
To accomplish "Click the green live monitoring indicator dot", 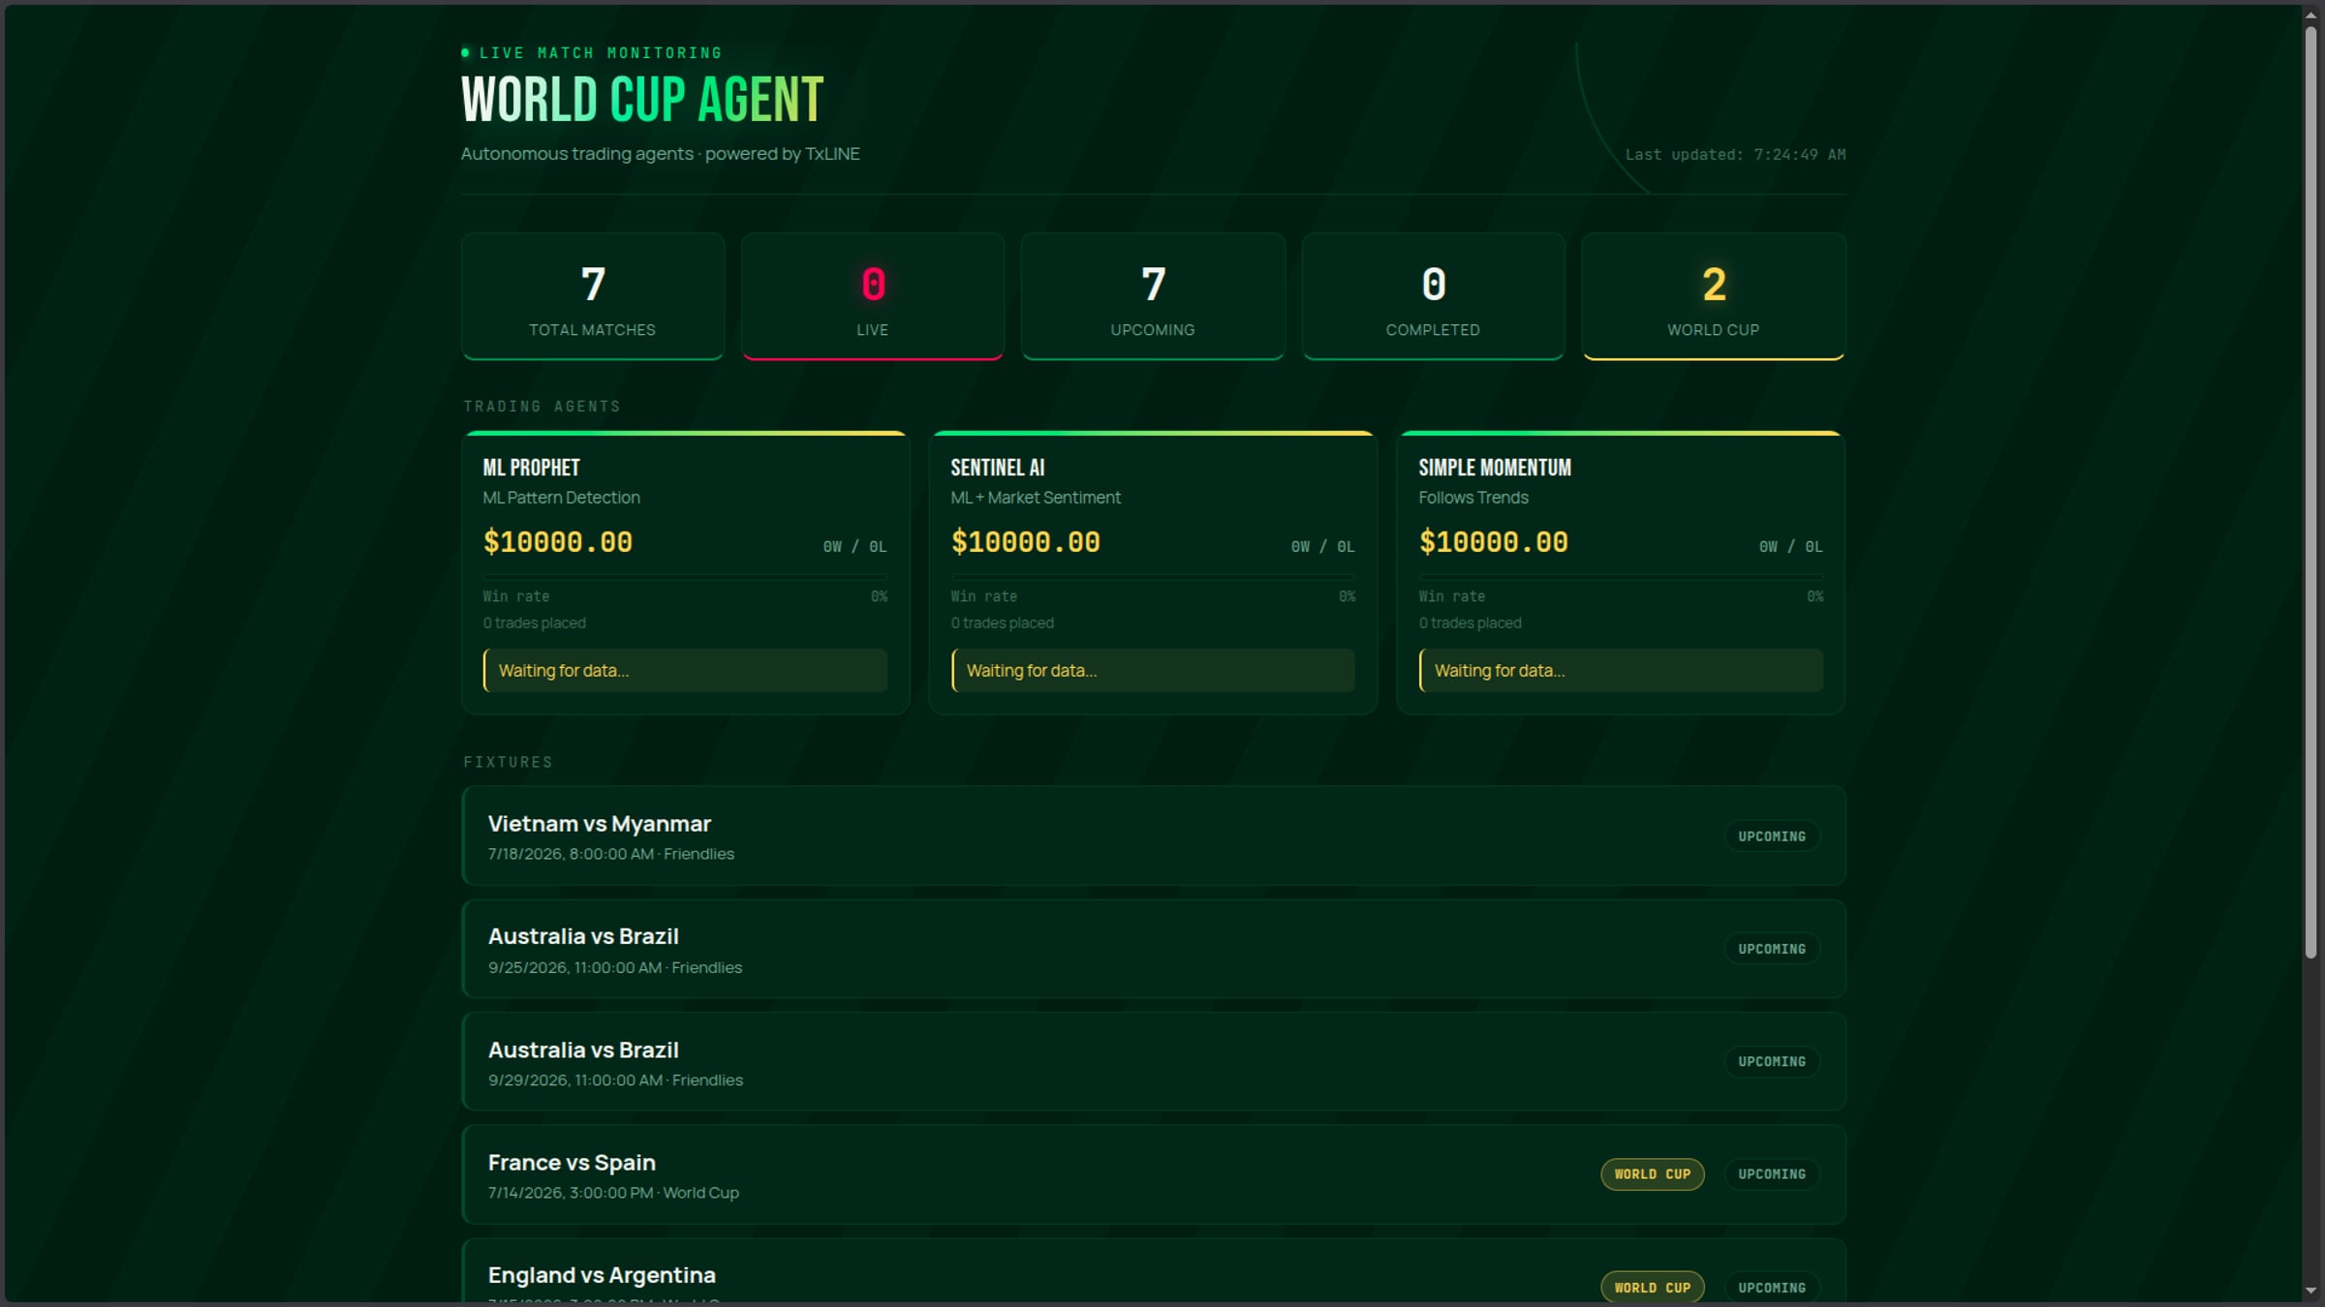I will click(x=466, y=52).
